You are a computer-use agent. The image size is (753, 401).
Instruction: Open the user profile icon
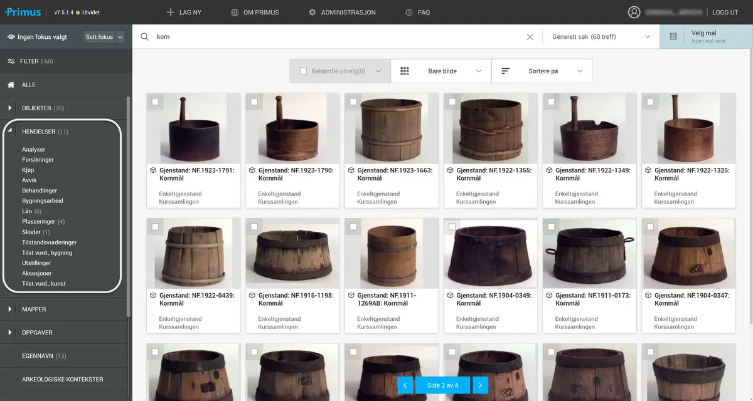tap(634, 13)
